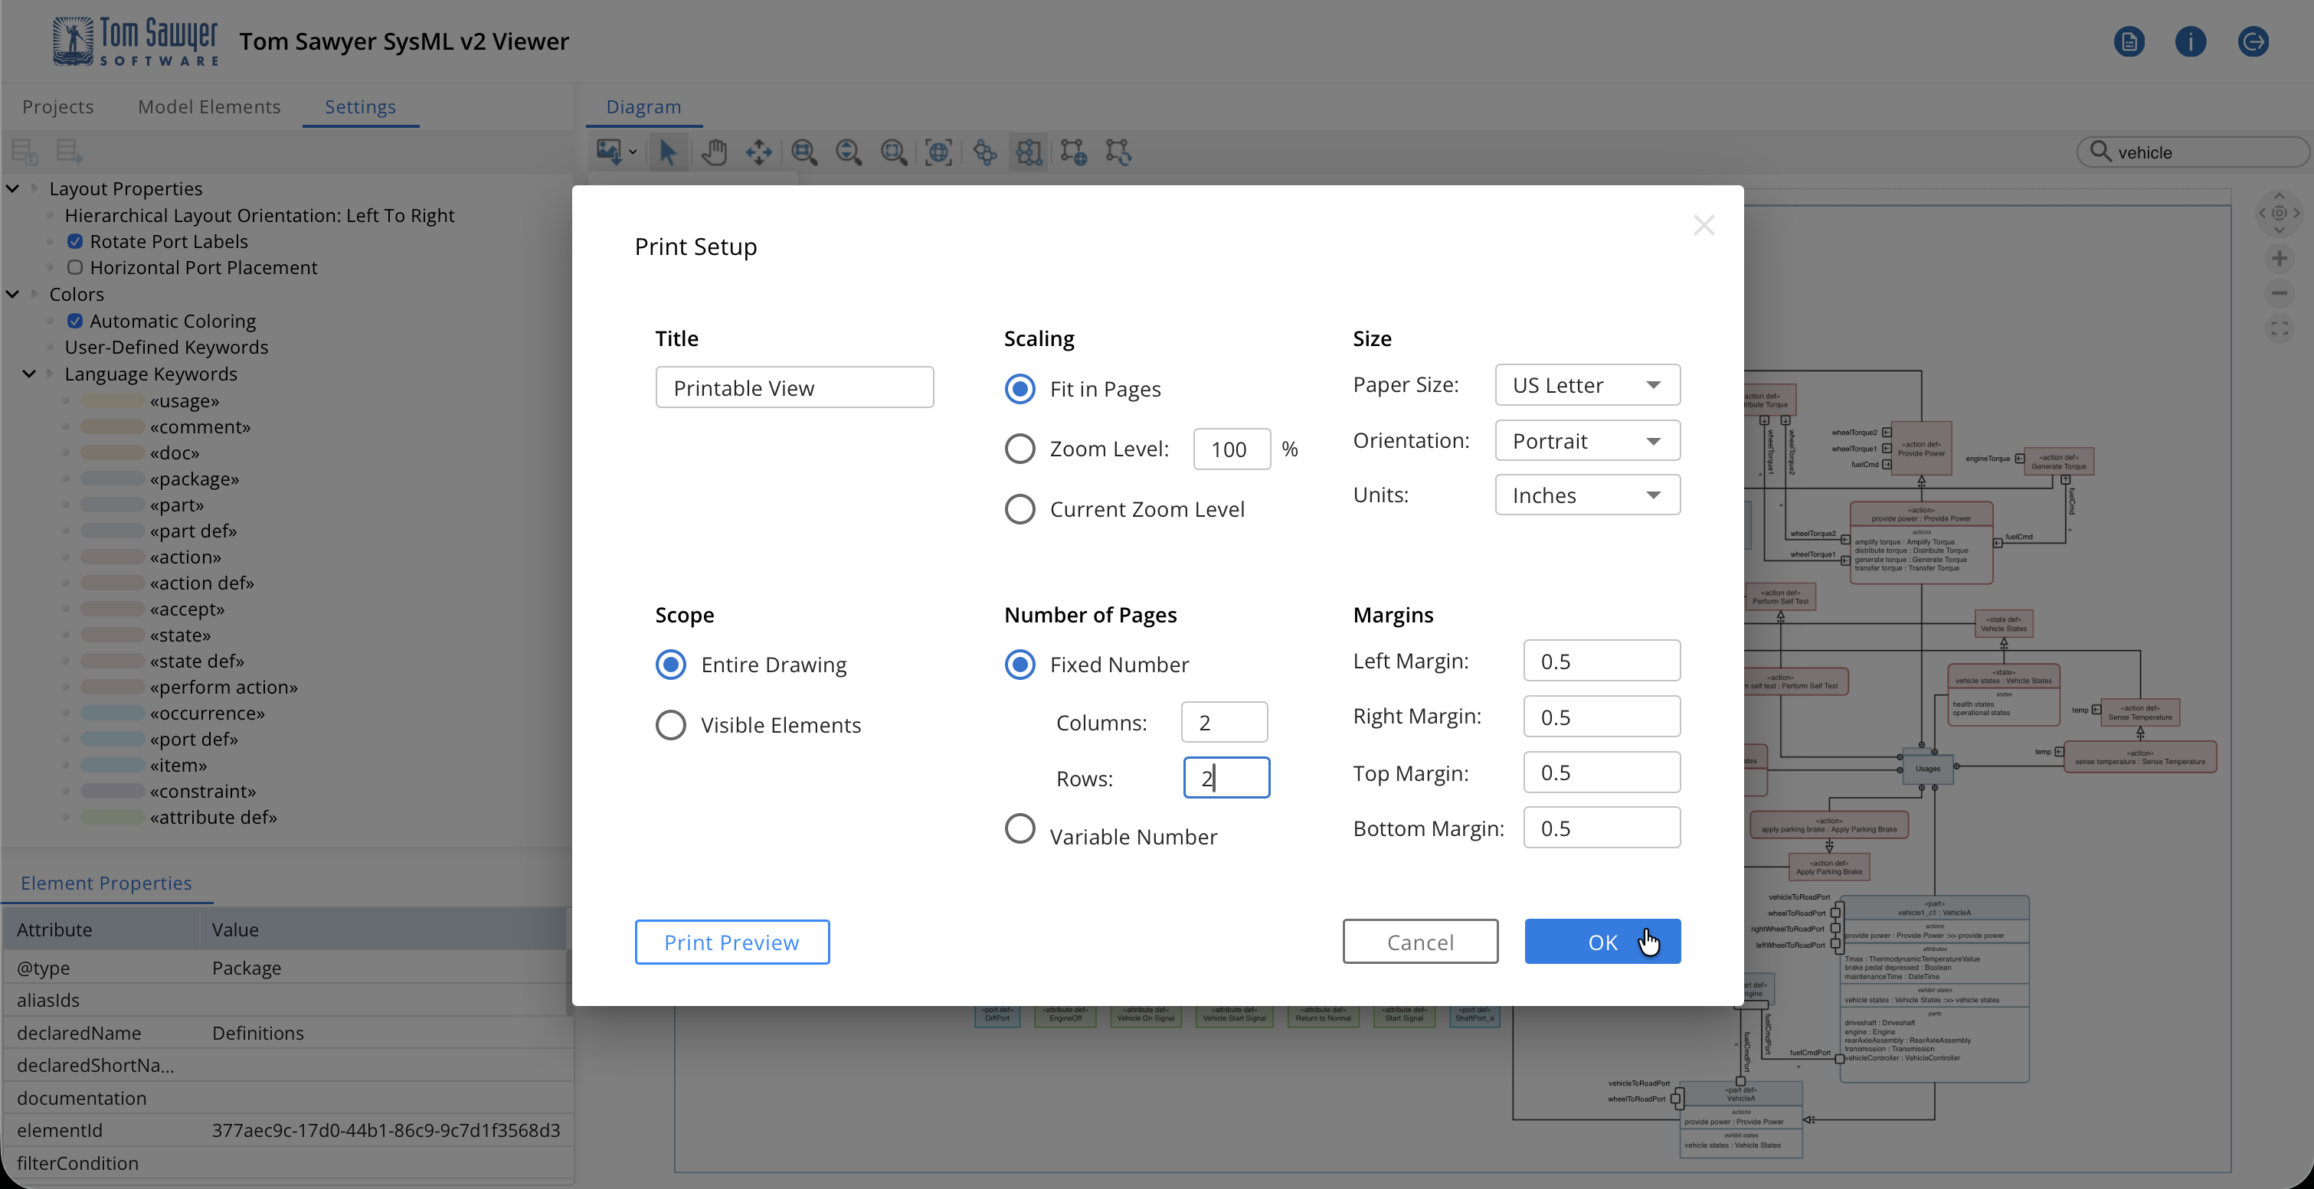Viewport: 2314px width, 1189px height.
Task: Open the Orientation dropdown
Action: [x=1587, y=441]
